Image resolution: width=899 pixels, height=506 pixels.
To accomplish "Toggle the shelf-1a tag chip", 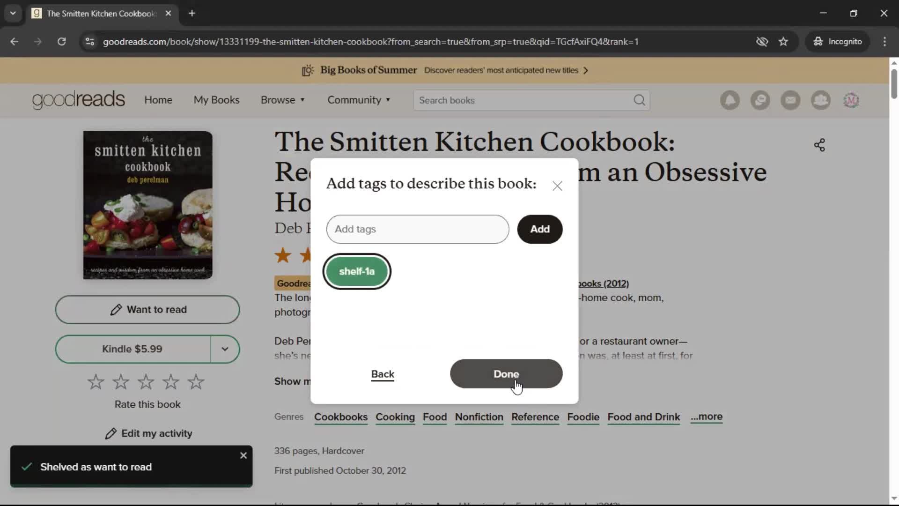I will (357, 271).
